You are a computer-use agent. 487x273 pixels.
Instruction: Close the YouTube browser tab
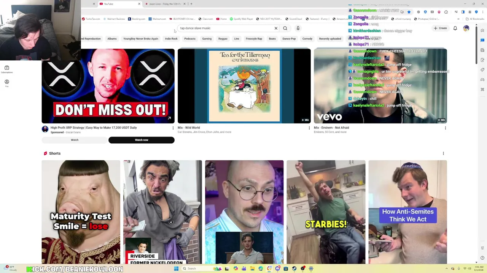139,4
